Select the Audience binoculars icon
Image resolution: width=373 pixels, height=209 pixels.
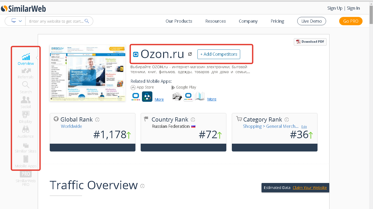point(26,132)
